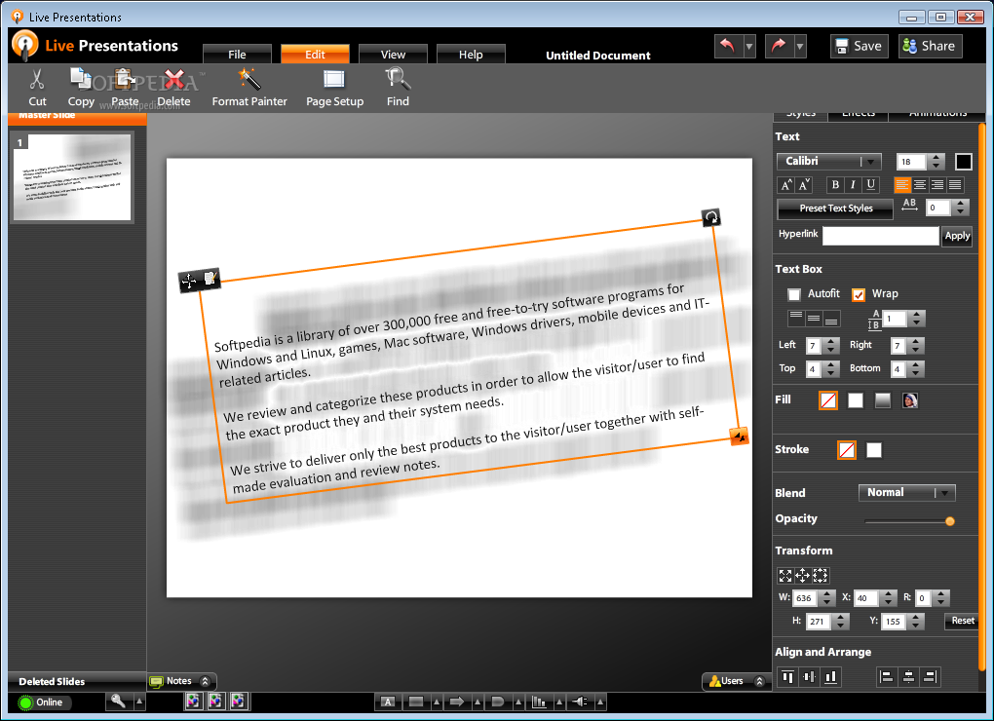Open the undo history dropdown arrow

749,46
